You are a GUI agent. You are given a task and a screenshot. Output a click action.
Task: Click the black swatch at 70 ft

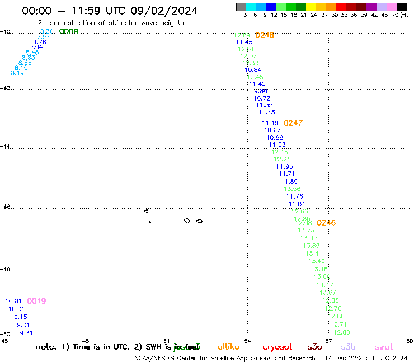click(x=402, y=7)
